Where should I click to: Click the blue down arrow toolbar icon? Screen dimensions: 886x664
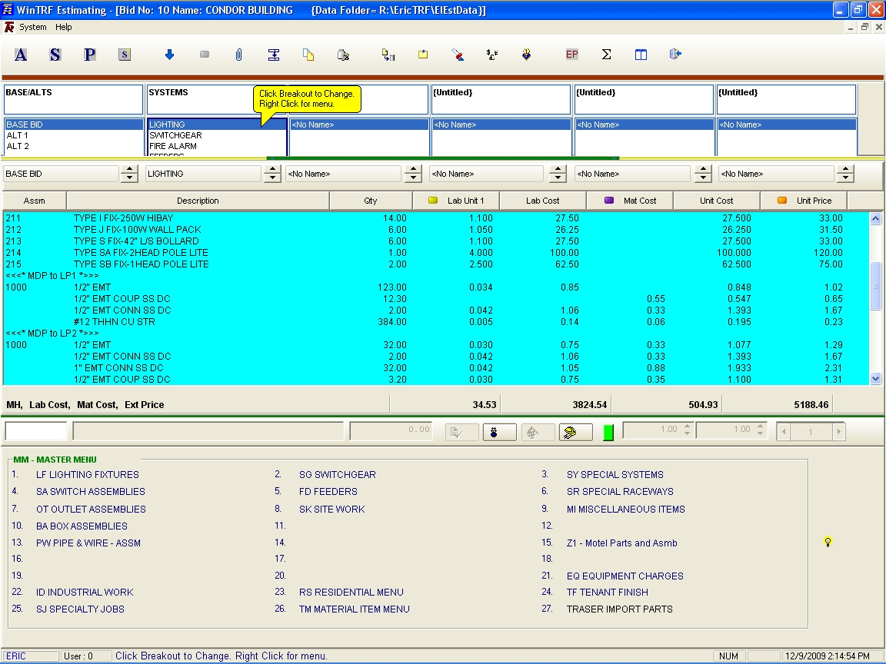point(170,55)
